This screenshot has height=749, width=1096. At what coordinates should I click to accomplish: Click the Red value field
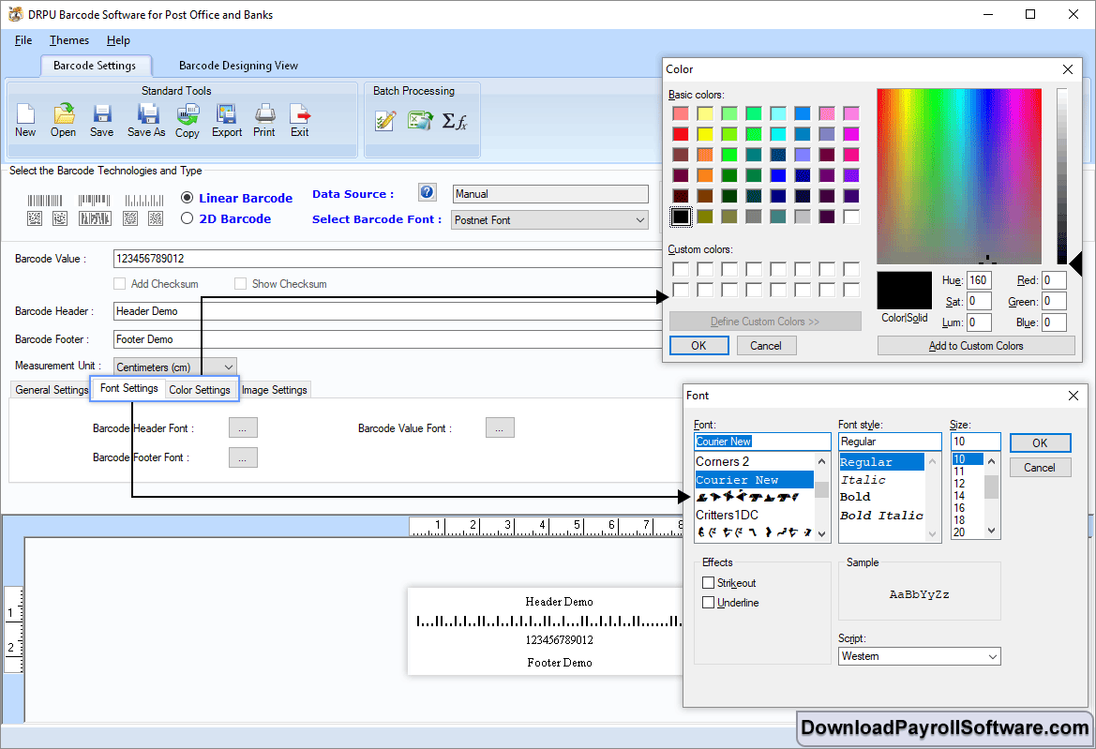(x=1054, y=280)
